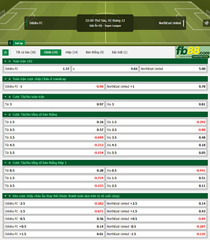Collapse the Châu Á Handicap section
210x240 pixels.
(5, 79)
